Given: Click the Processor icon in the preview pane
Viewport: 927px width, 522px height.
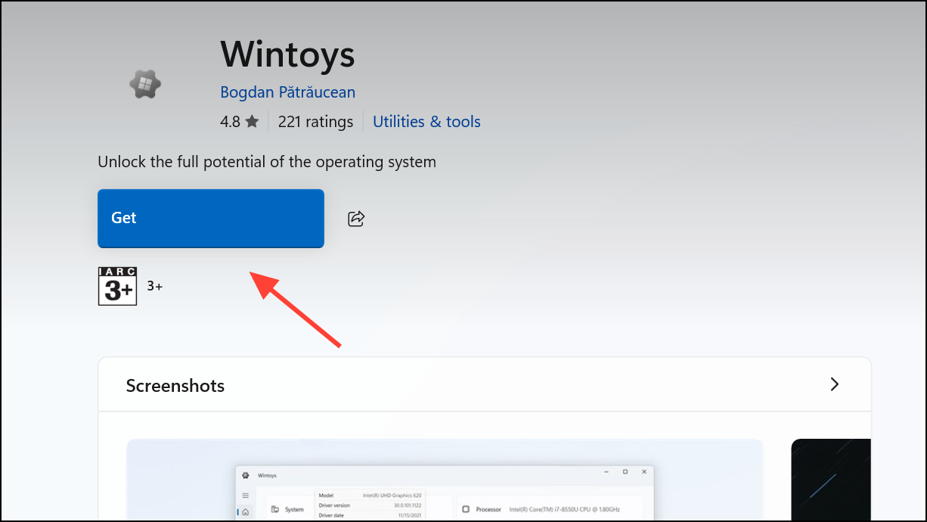Looking at the screenshot, I should pyautogui.click(x=467, y=509).
